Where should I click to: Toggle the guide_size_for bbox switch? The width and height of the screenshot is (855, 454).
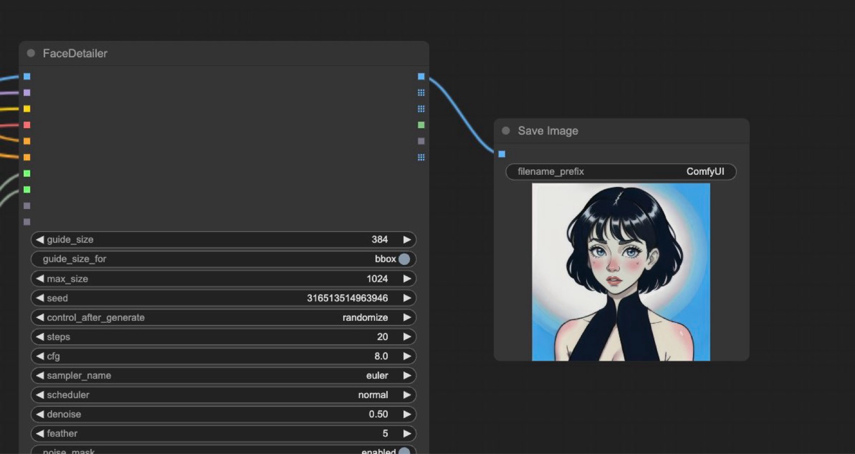tap(404, 259)
